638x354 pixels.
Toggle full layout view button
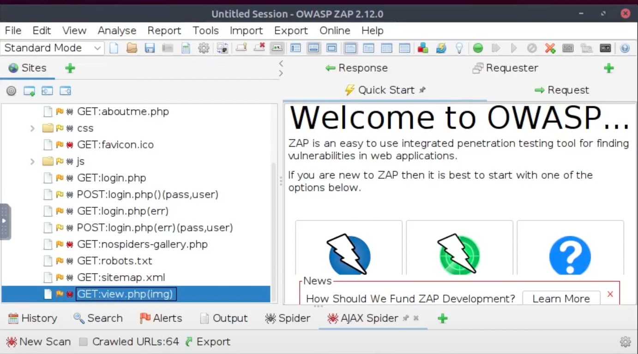tap(331, 48)
